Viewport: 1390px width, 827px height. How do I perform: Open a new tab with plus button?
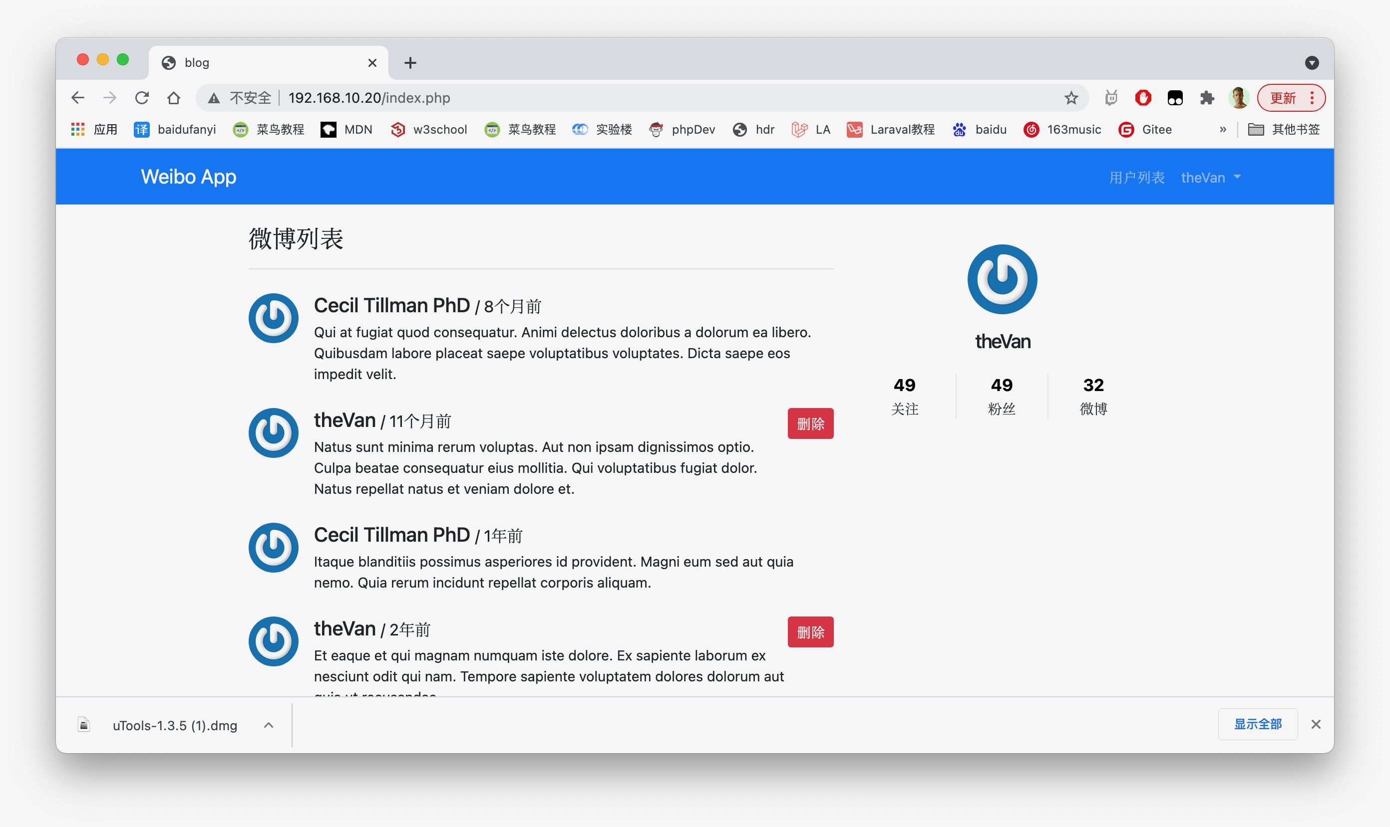[x=410, y=63]
